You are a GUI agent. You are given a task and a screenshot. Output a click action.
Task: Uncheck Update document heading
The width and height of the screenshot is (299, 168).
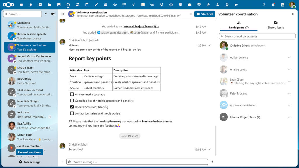click(72, 107)
